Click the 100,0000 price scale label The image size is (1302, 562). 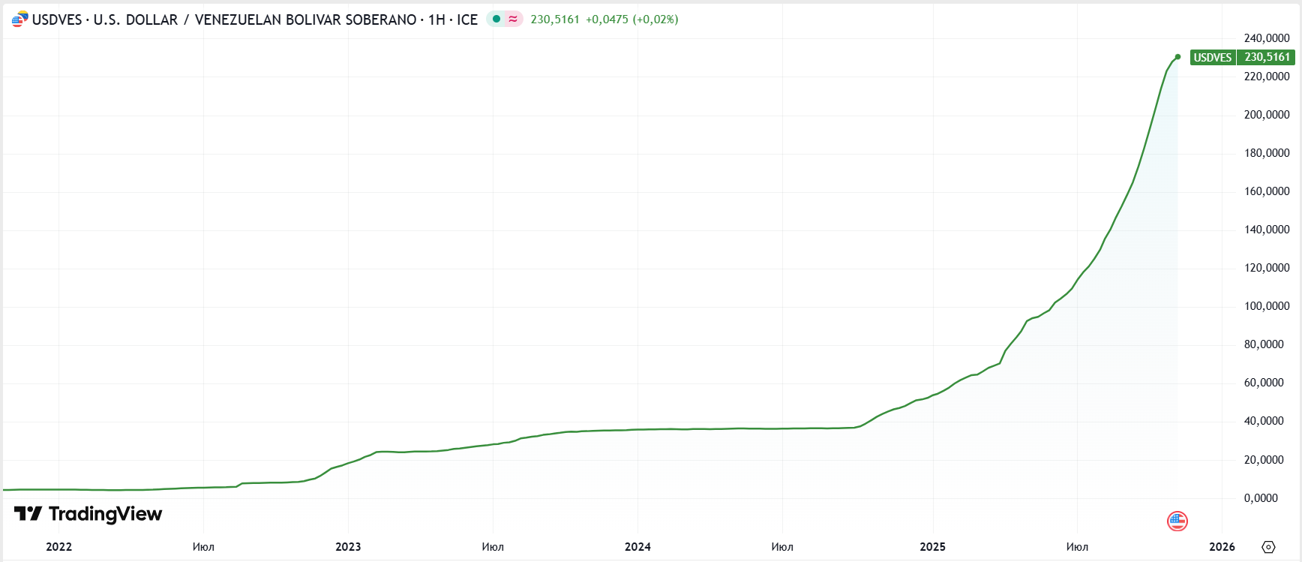[1267, 306]
